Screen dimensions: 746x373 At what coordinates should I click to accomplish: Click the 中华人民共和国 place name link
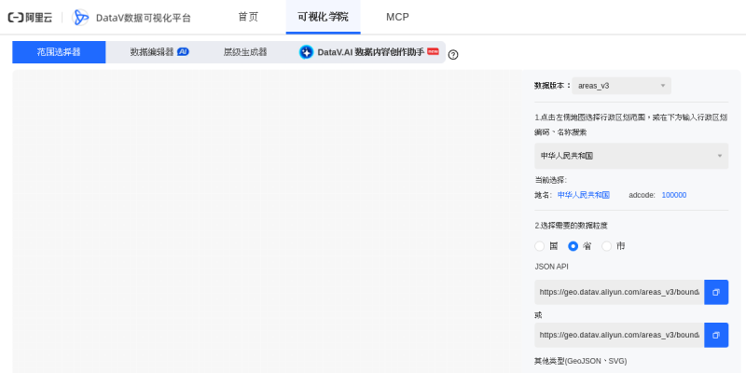click(584, 195)
